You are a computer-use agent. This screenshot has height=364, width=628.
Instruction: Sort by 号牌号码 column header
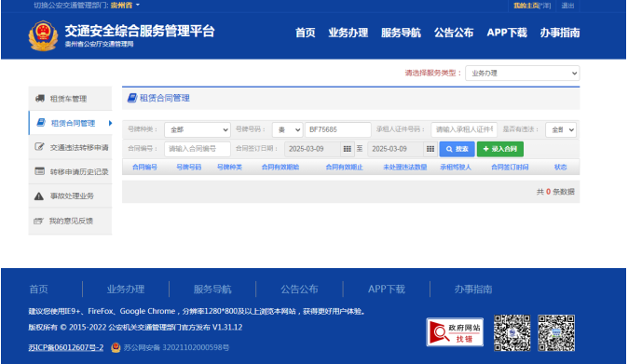(x=188, y=168)
